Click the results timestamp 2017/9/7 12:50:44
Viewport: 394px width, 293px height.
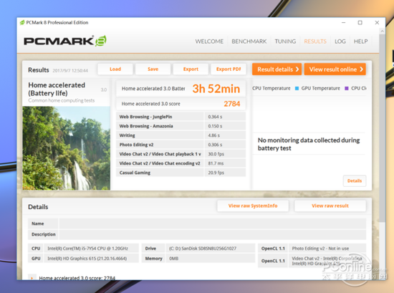[x=70, y=71]
